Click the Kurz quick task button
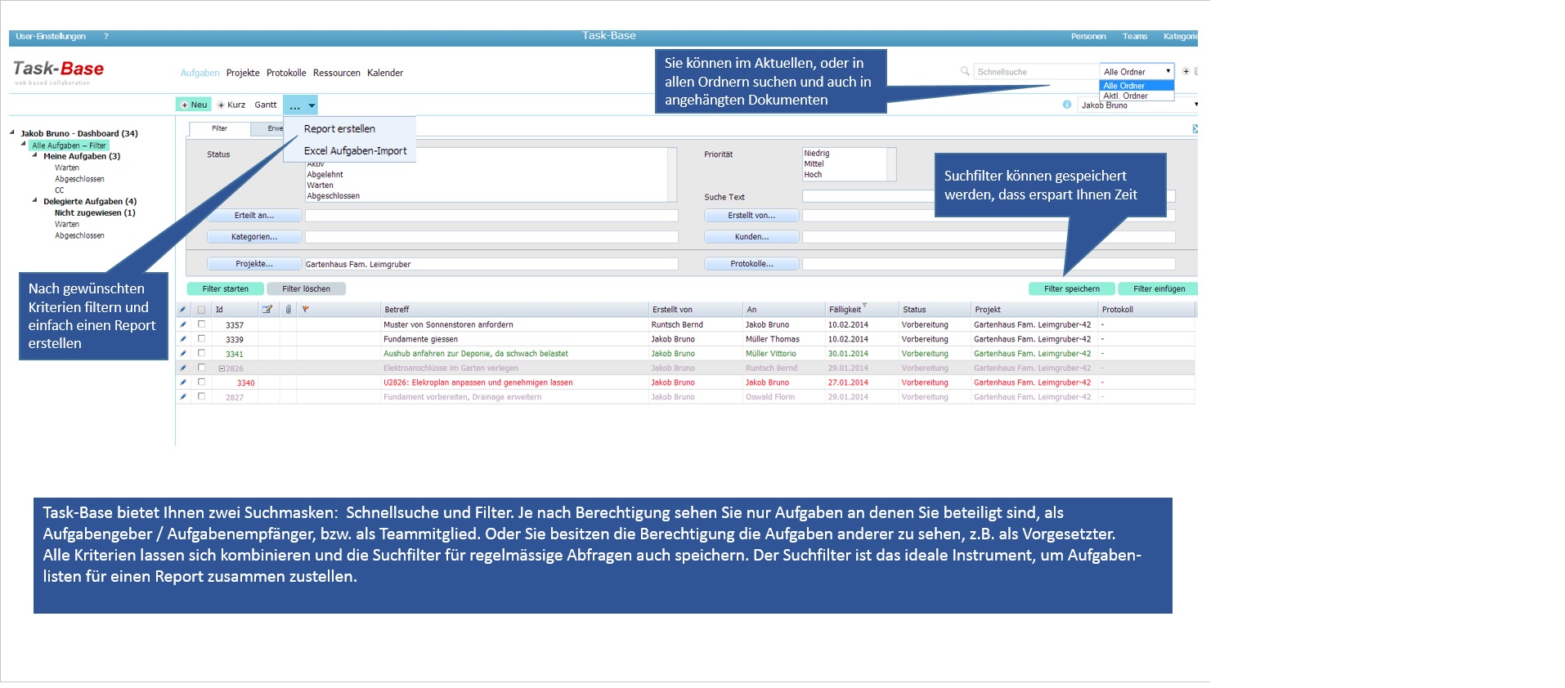Viewport: 1565px width, 688px height. click(x=231, y=105)
